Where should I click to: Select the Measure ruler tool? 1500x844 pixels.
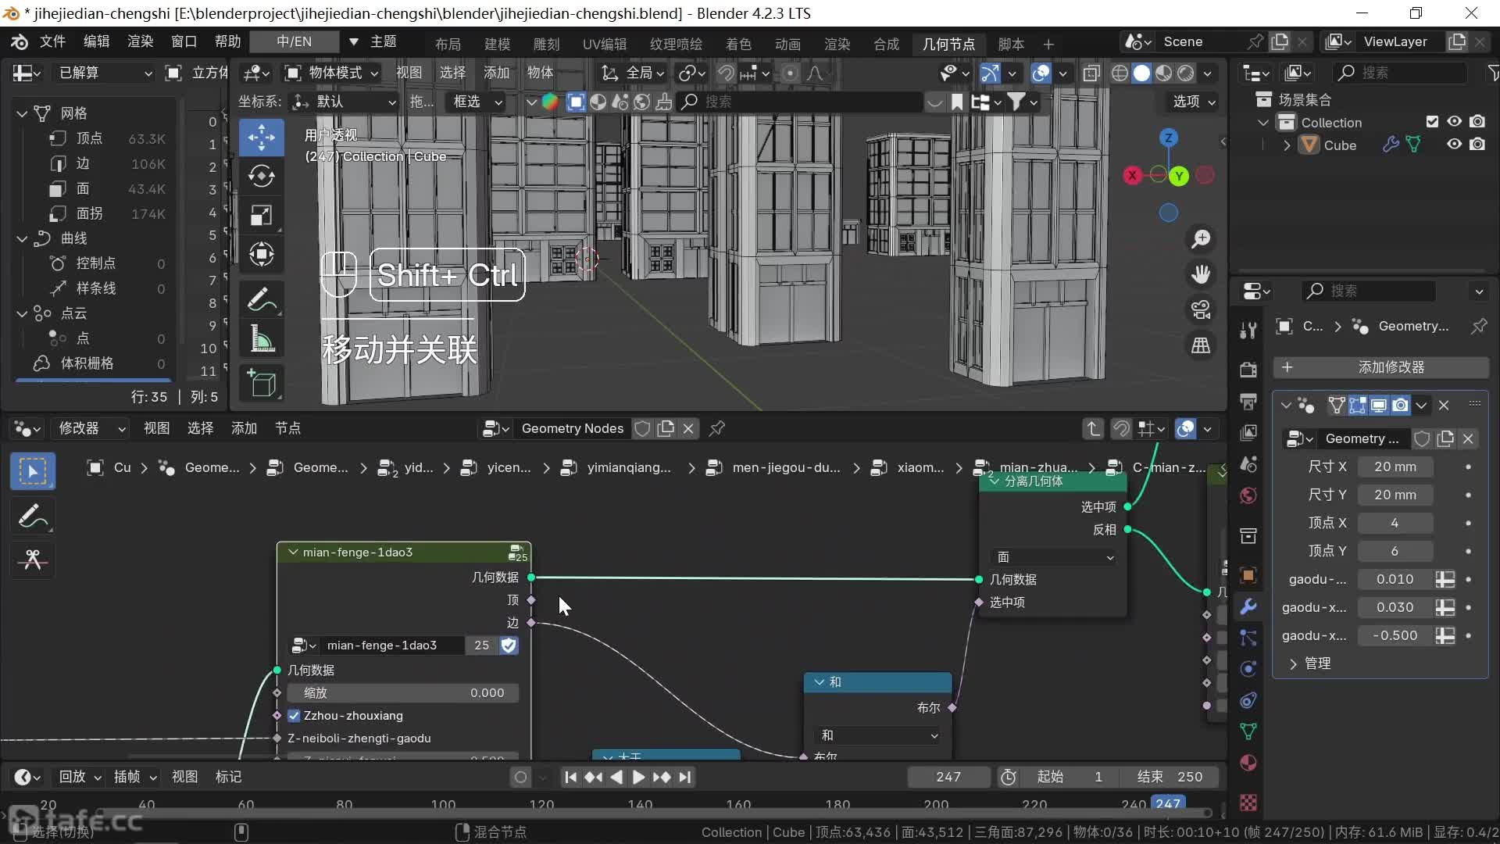click(261, 339)
